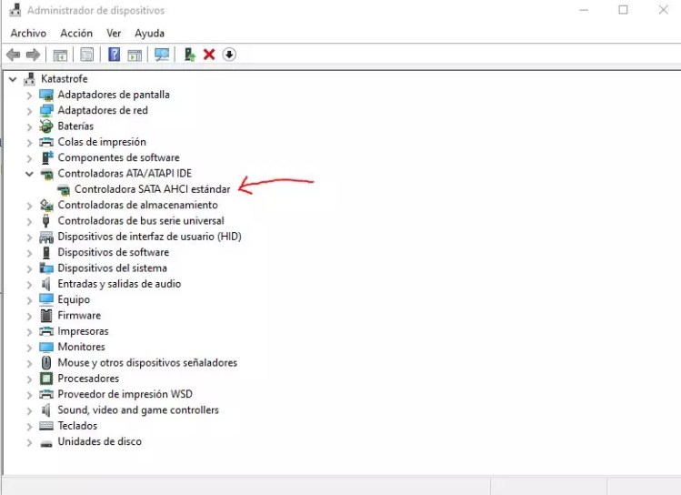
Task: Select the Firmware label
Action: tap(79, 316)
